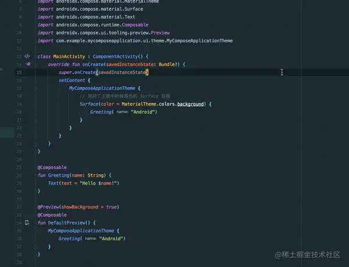Image resolution: width=349 pixels, height=267 pixels.
Task: Click 'Greeting' call on line 36
Action: [69, 238]
